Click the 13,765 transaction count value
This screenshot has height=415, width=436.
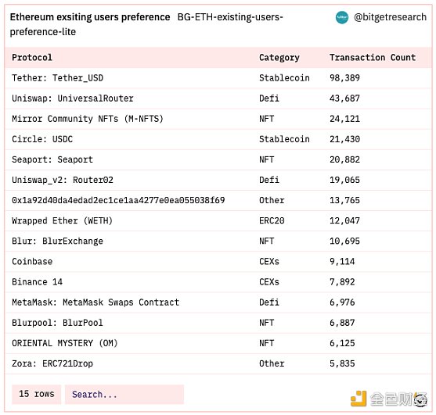[x=344, y=200]
